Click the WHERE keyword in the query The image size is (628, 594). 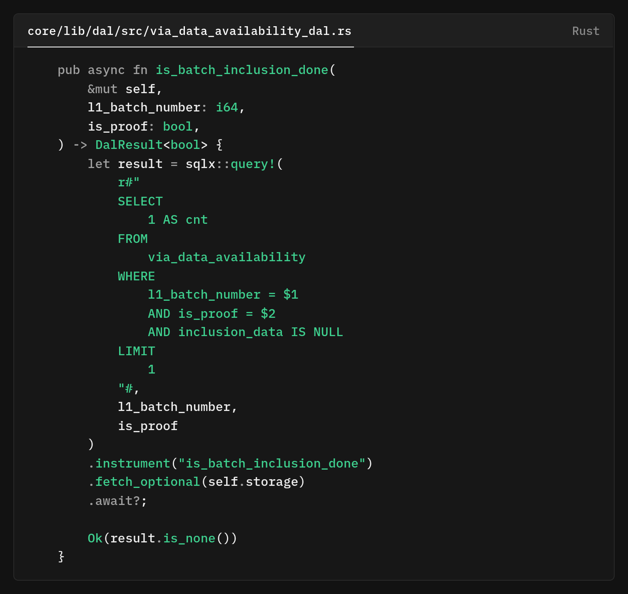click(136, 276)
